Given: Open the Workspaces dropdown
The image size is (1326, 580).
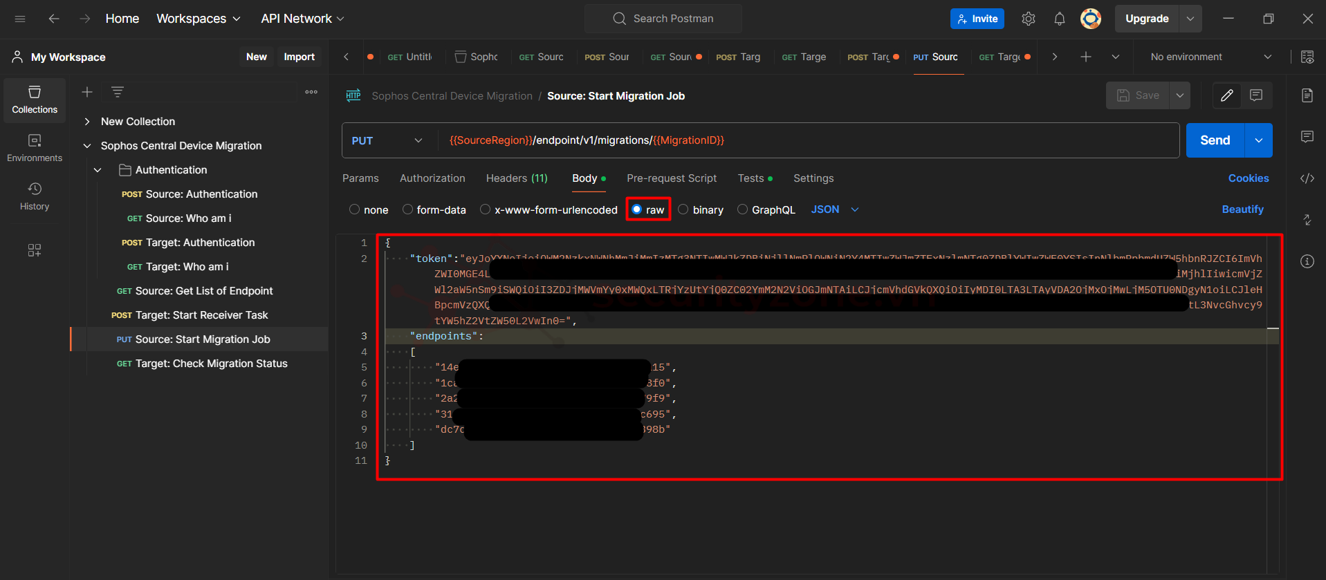Looking at the screenshot, I should [x=199, y=19].
